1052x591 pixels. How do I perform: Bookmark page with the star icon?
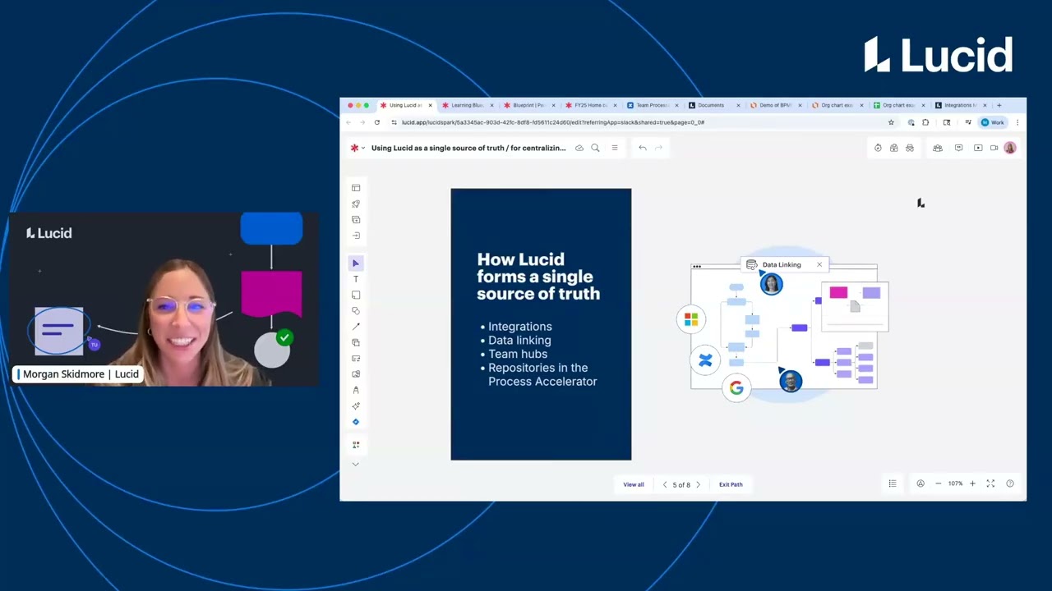[x=891, y=122]
